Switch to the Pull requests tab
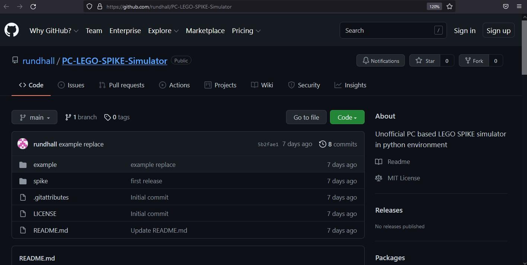This screenshot has height=265, width=527. [x=121, y=85]
